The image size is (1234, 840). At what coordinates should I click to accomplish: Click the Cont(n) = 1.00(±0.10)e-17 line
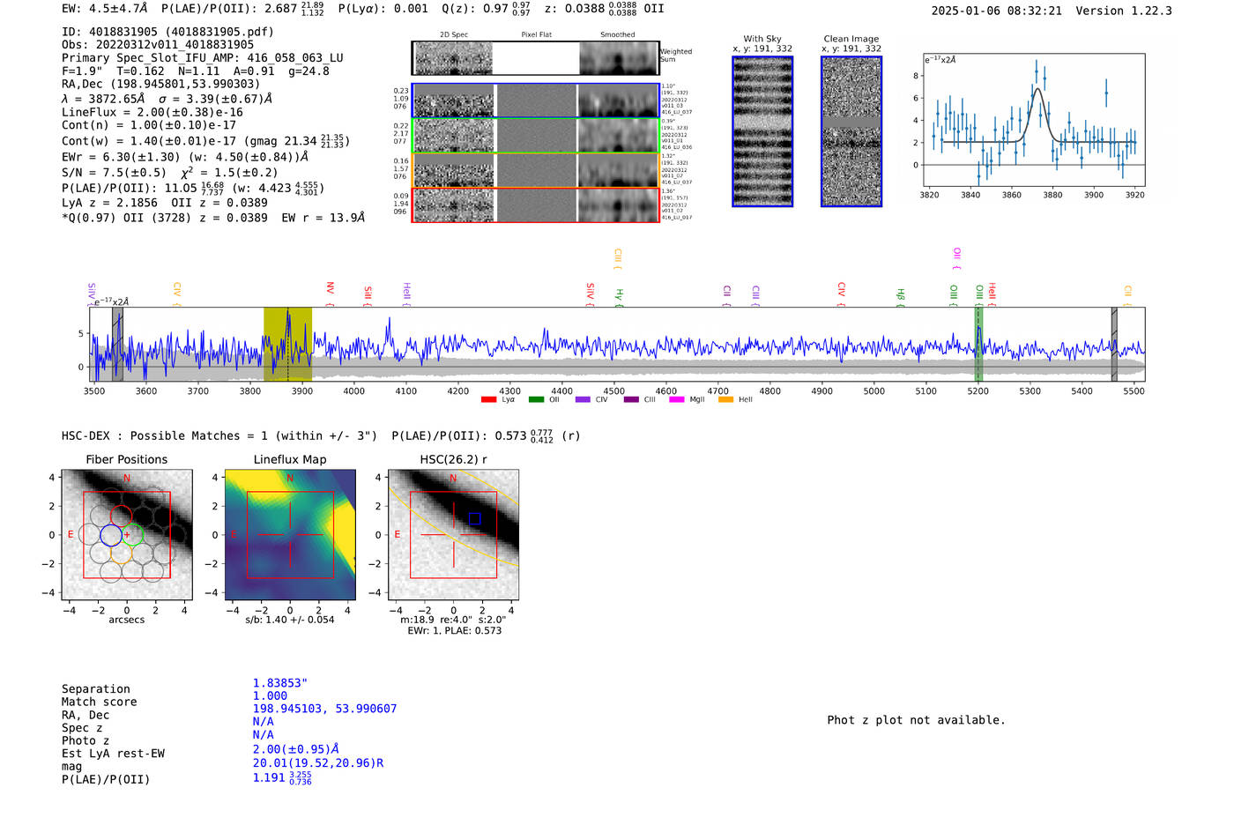pyautogui.click(x=149, y=126)
